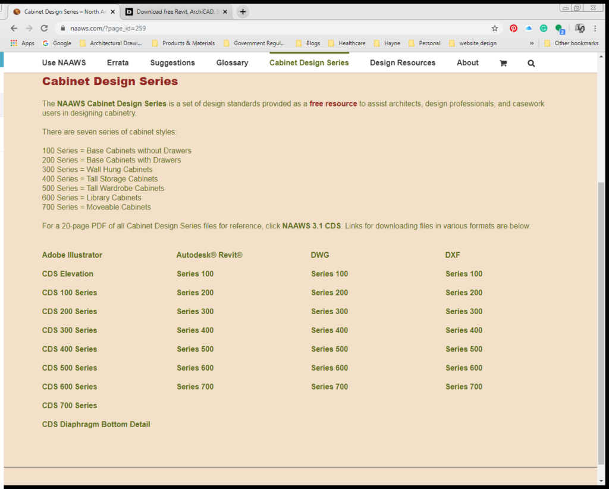
Task: Switch to Download free Revit tab
Action: pyautogui.click(x=177, y=12)
